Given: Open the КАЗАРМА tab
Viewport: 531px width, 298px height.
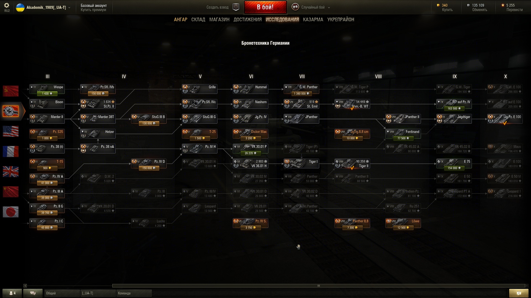Looking at the screenshot, I should pos(313,20).
